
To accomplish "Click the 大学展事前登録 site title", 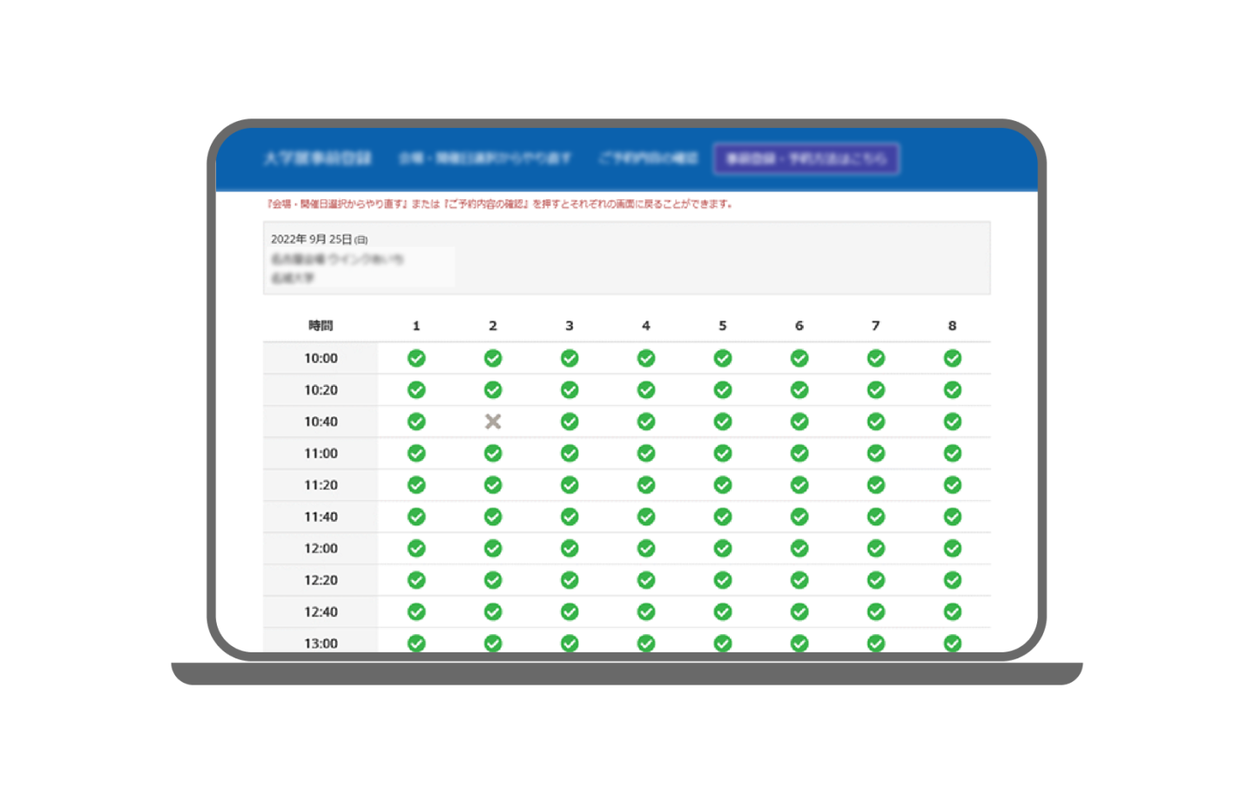I will [318, 159].
